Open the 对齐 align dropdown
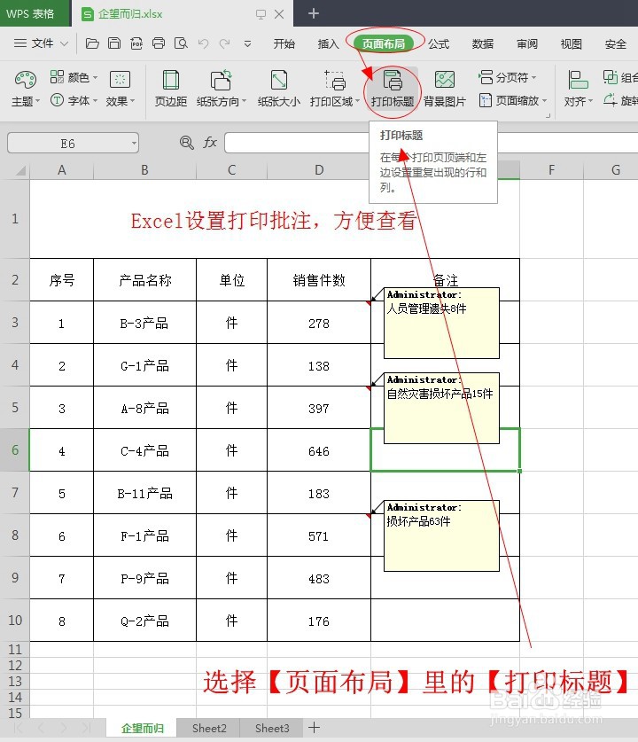638x742 pixels. click(578, 89)
